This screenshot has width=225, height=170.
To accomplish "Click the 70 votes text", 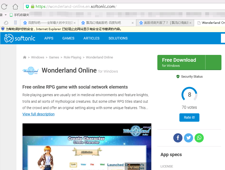I will [x=189, y=108].
